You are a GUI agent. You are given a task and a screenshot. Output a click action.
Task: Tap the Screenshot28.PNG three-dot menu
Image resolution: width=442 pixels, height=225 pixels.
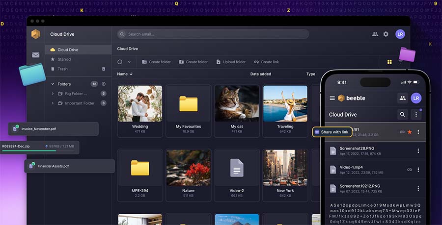[418, 150]
